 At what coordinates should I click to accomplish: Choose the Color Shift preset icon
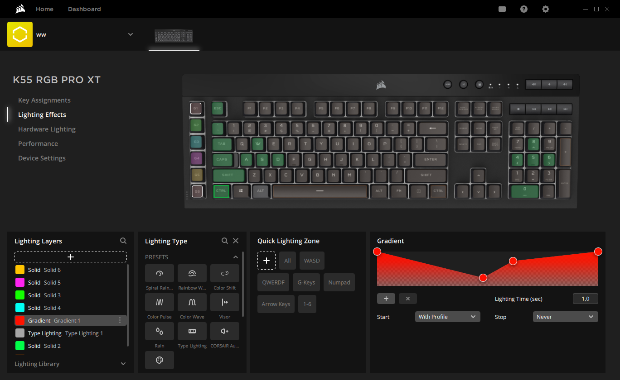coord(225,273)
